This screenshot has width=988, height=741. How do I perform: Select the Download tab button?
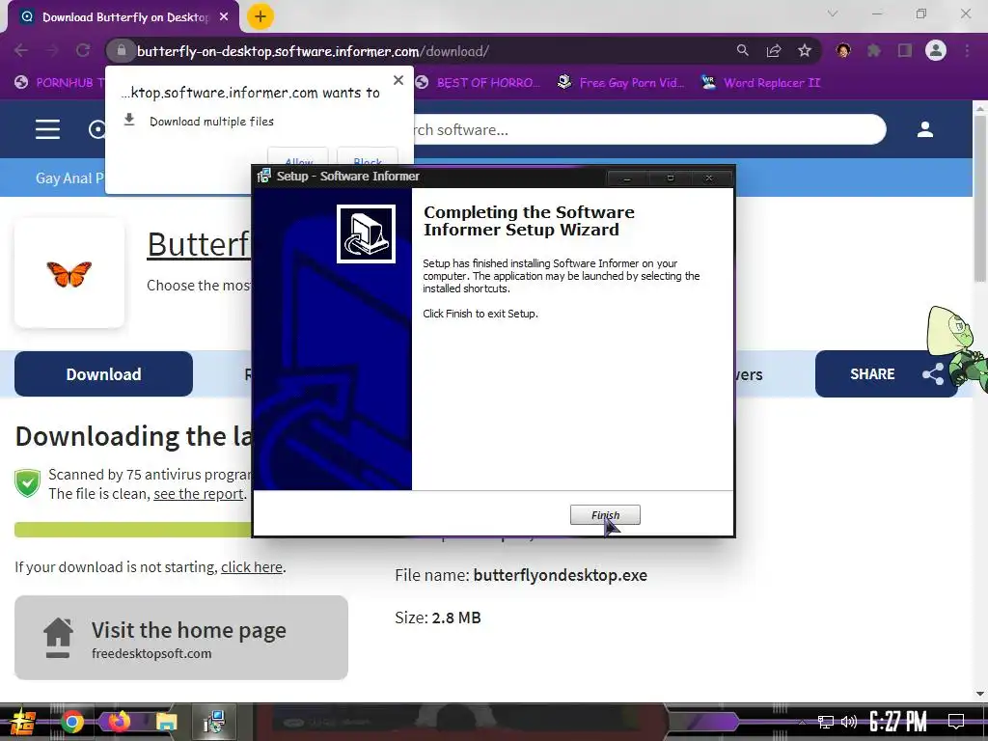pos(104,374)
